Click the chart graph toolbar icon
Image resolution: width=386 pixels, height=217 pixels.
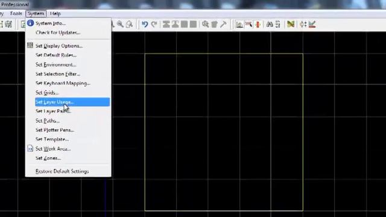point(239,24)
